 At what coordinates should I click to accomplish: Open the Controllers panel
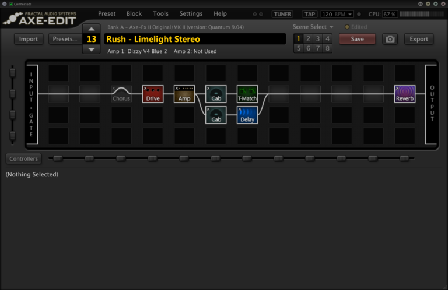pos(24,158)
